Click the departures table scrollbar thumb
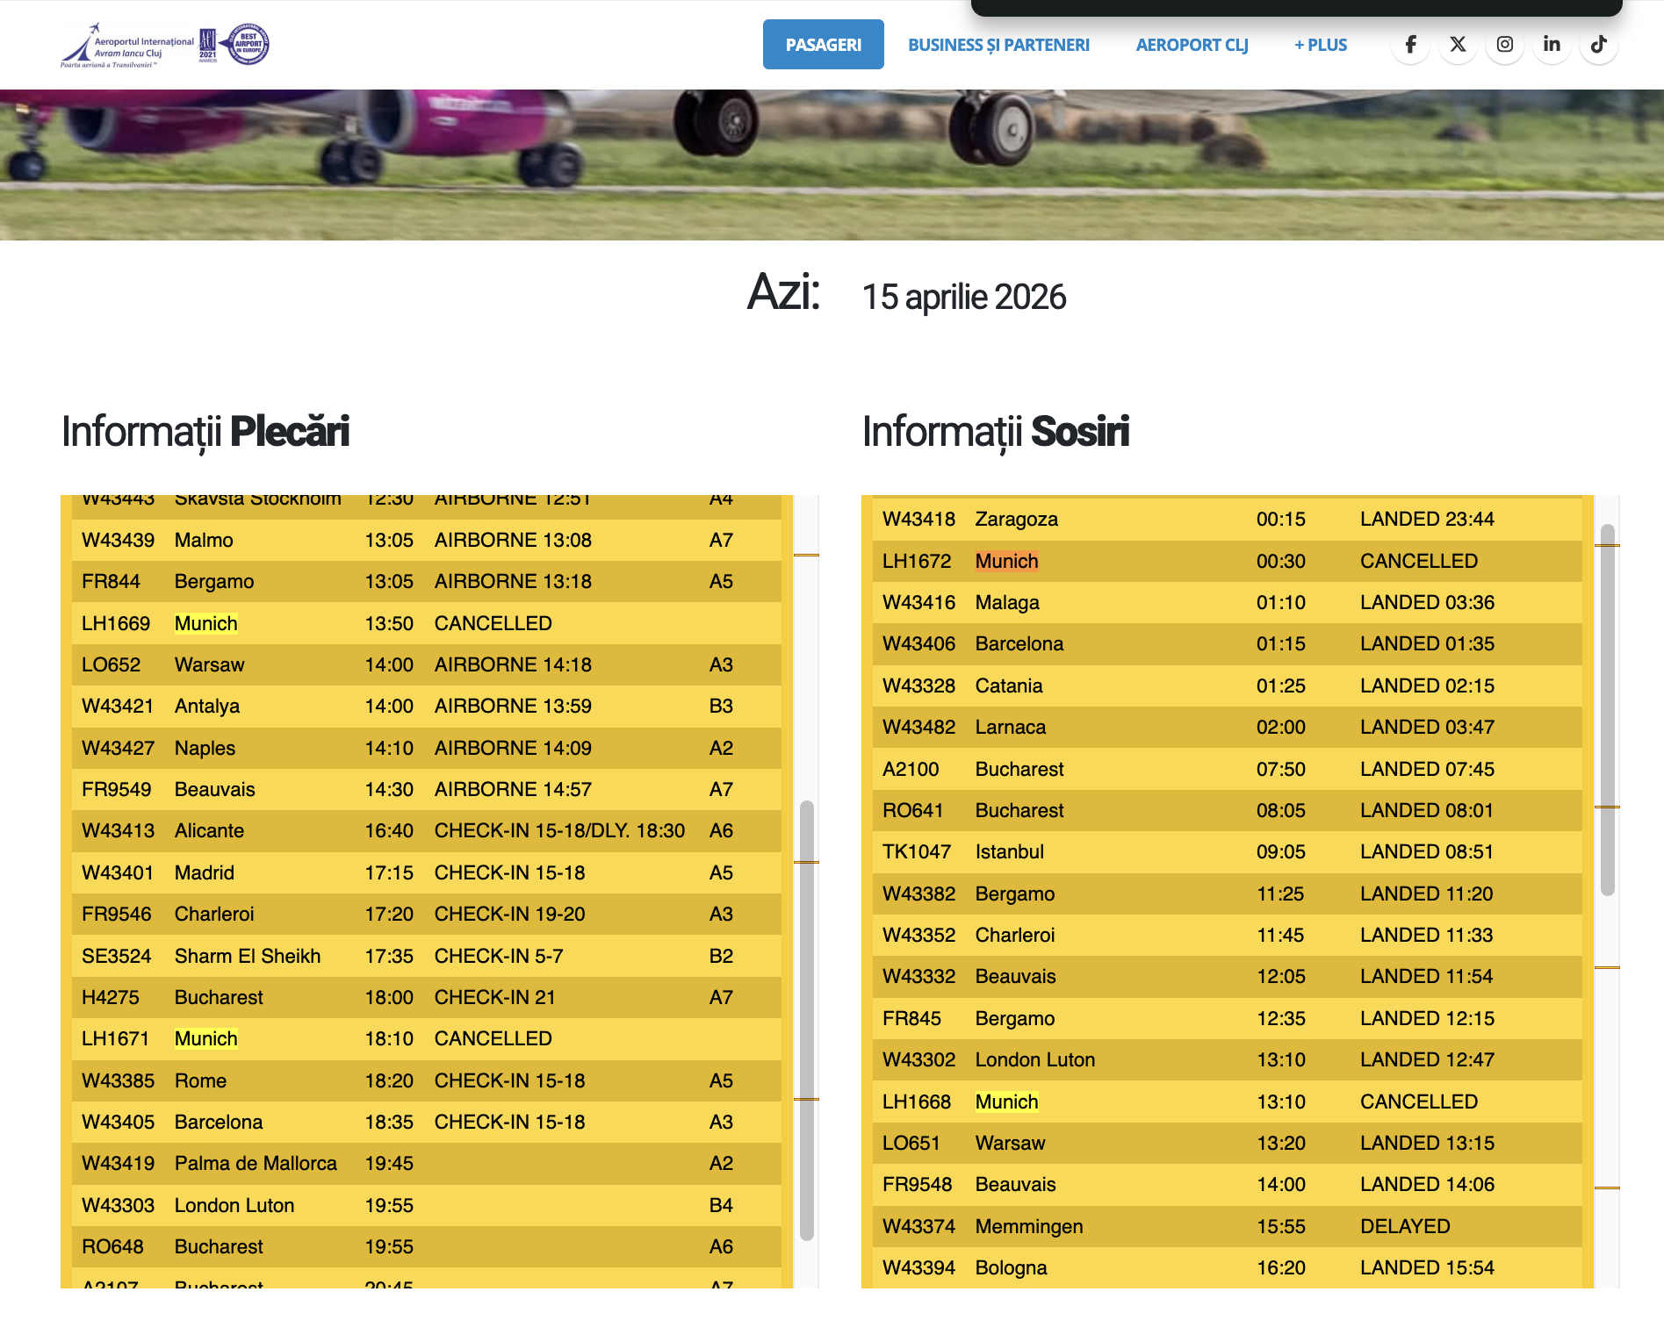The height and width of the screenshot is (1342, 1664). [806, 1018]
